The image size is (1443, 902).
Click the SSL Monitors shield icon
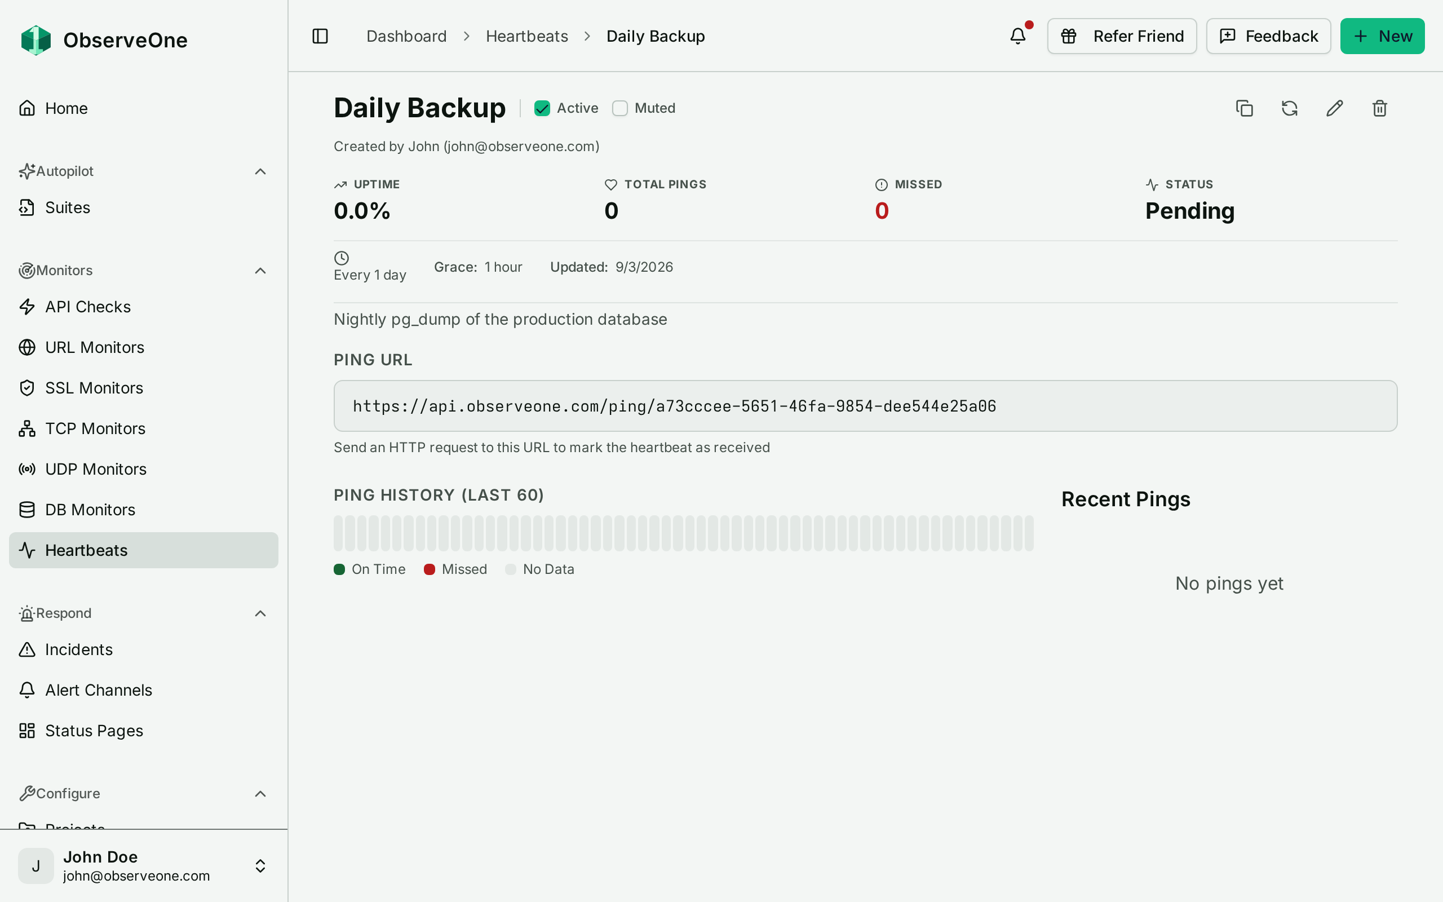click(x=27, y=388)
